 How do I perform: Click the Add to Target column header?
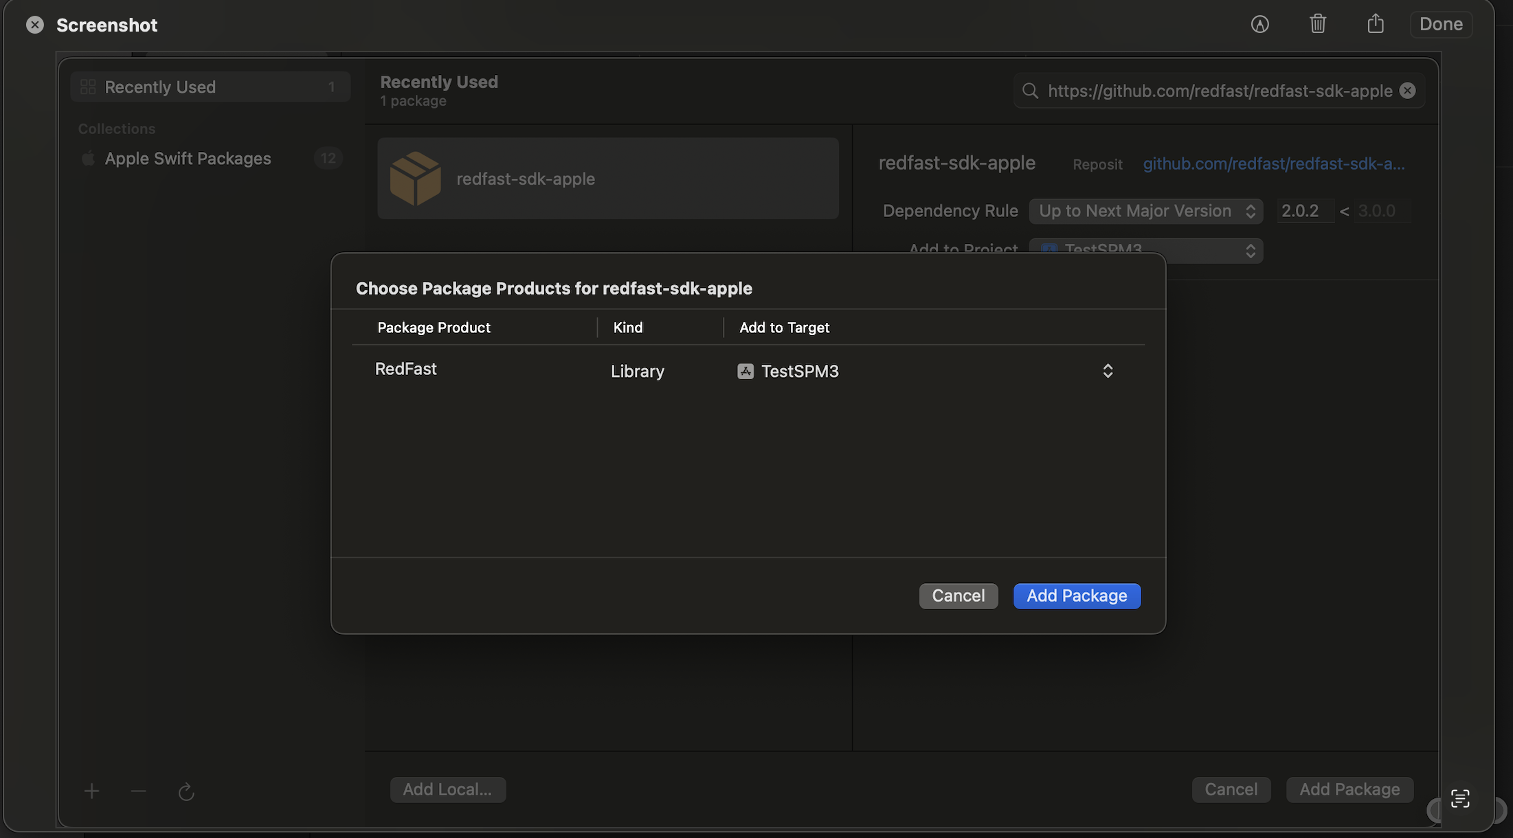tap(784, 328)
